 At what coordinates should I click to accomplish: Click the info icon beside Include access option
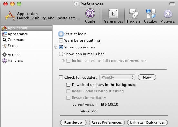[63, 61]
